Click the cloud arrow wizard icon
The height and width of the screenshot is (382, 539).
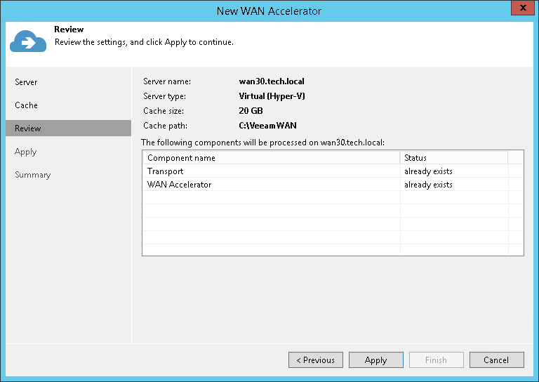click(27, 41)
